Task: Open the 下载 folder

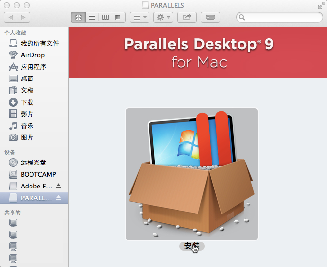Action: [x=34, y=102]
